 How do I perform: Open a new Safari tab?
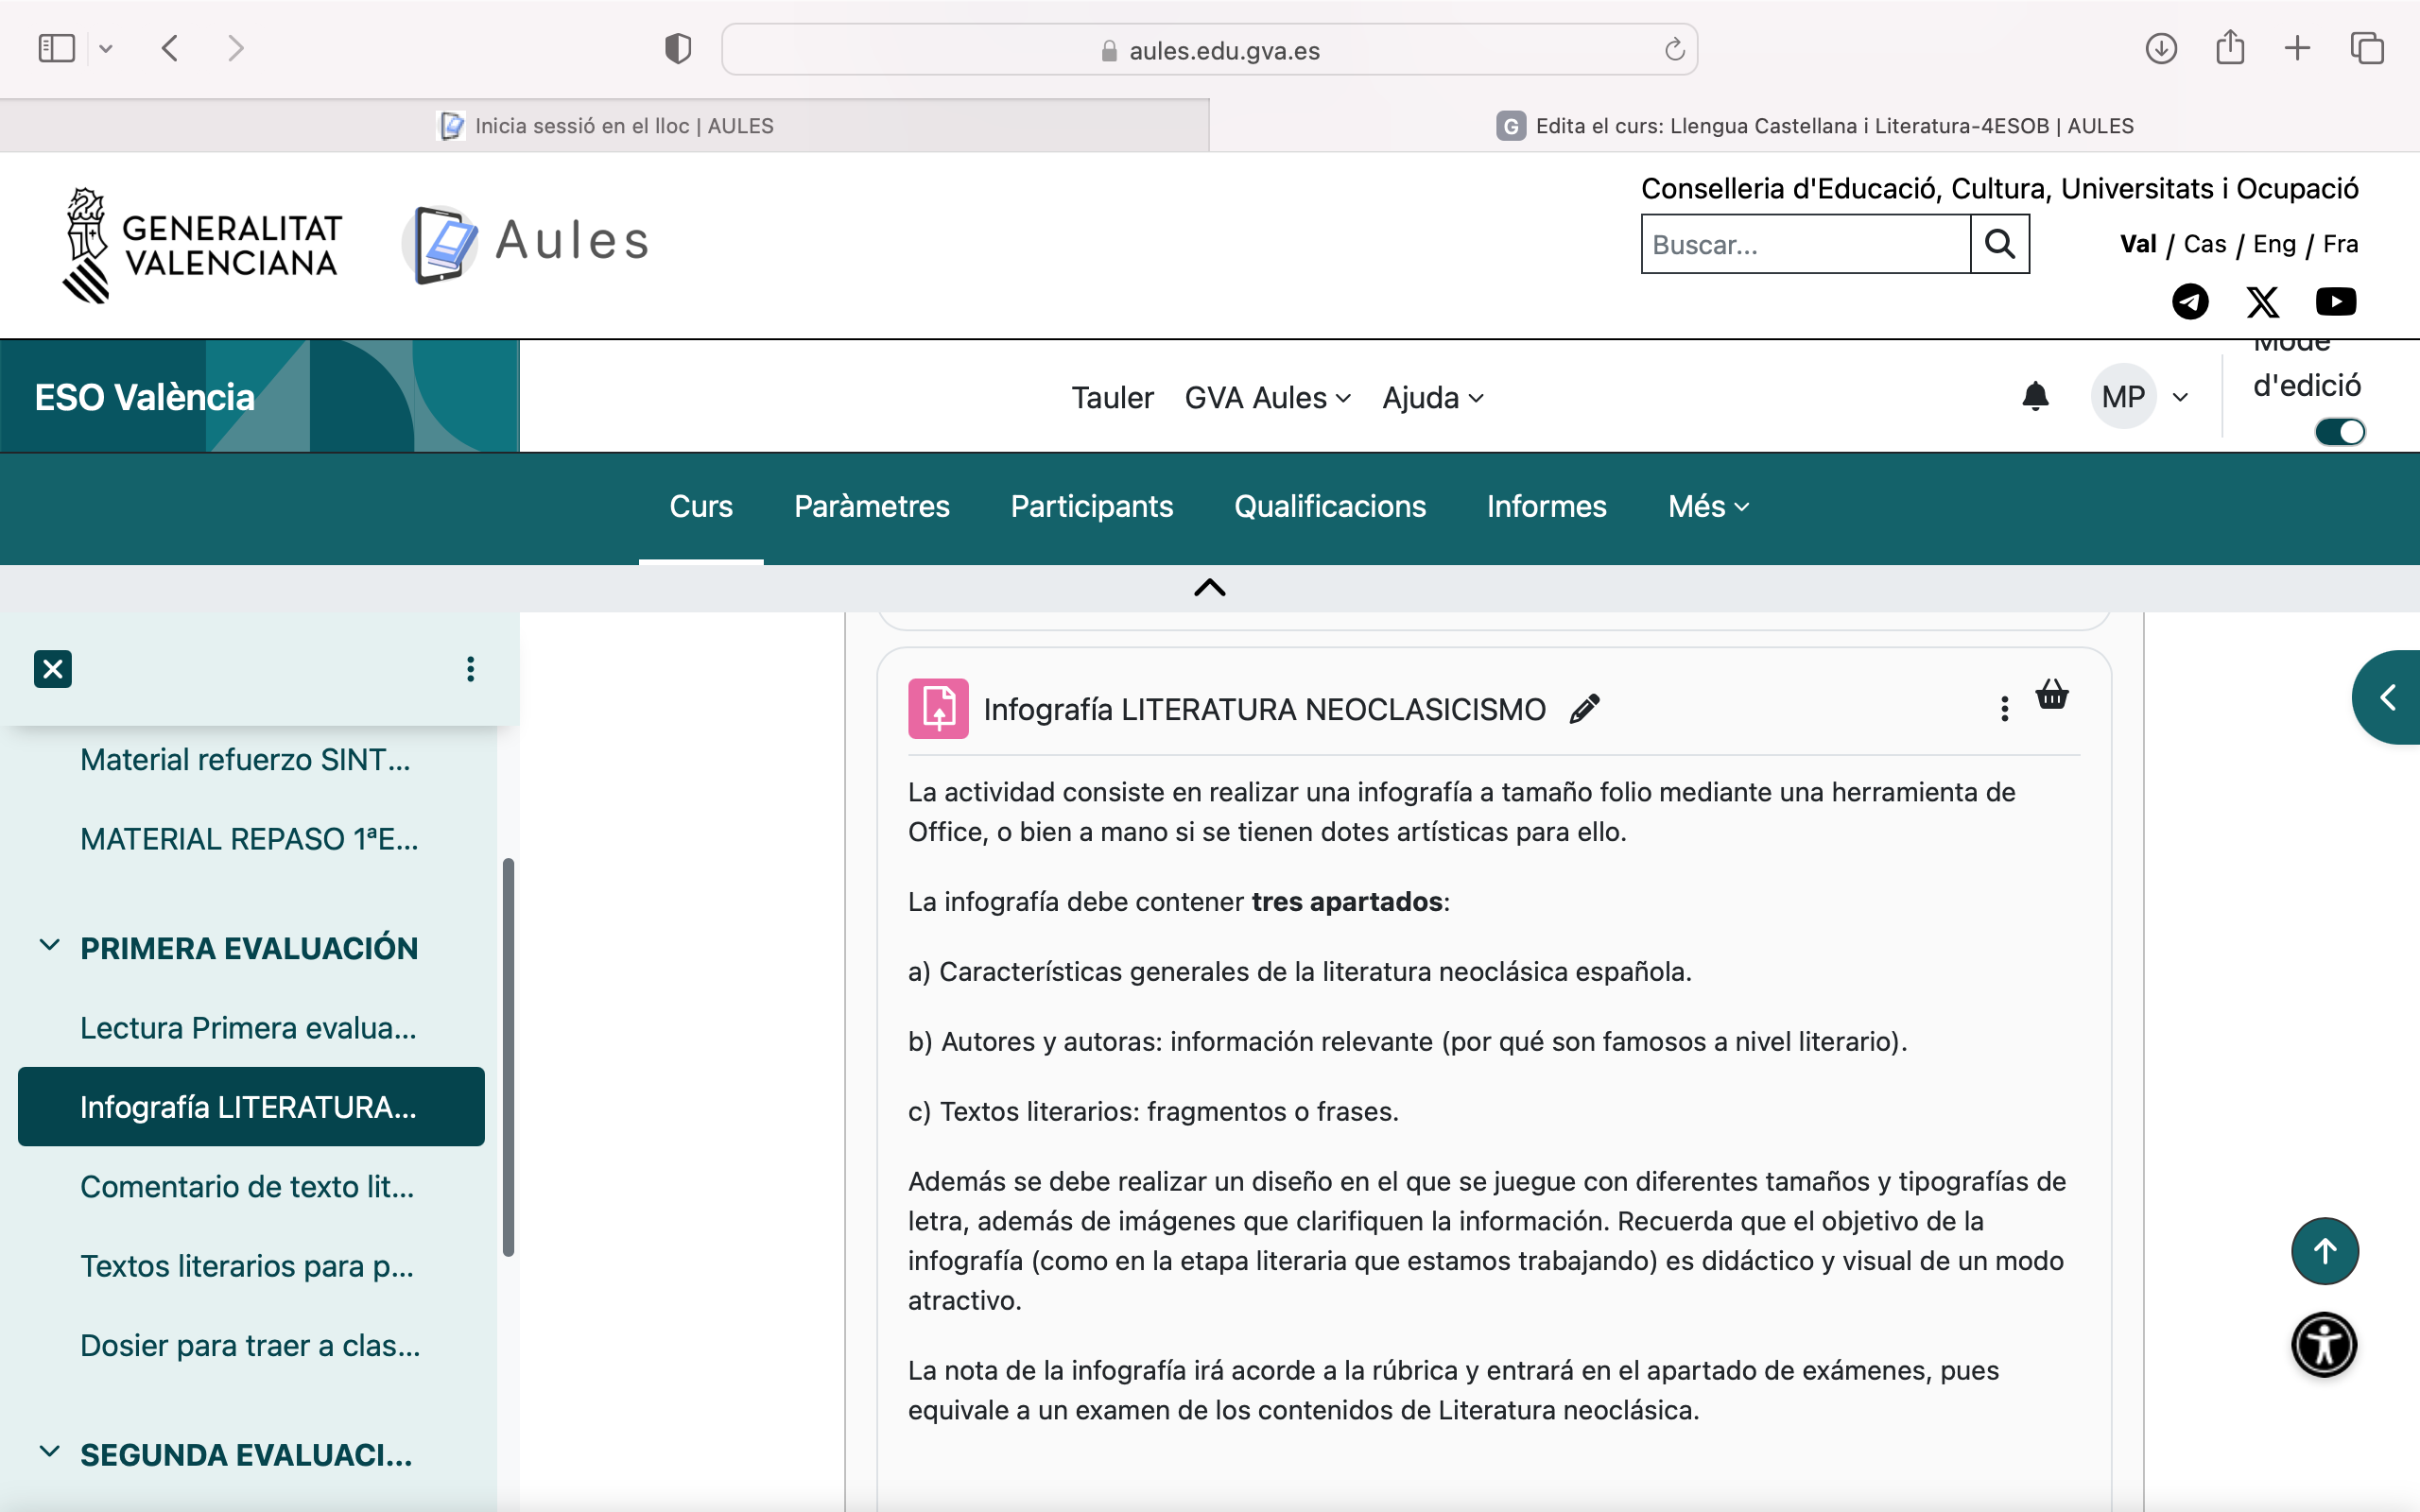pyautogui.click(x=2297, y=48)
